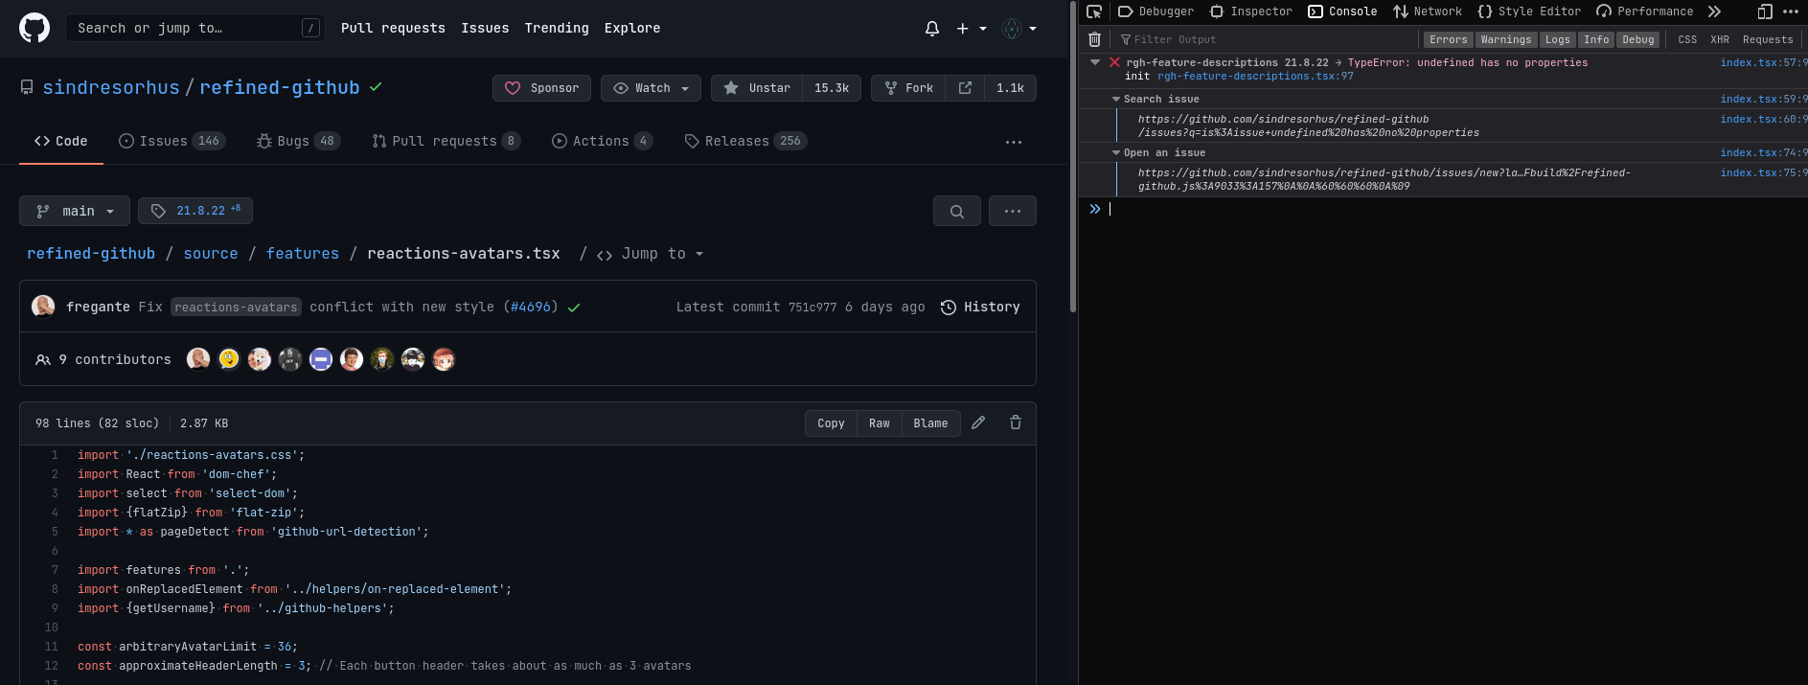
Task: Open the Raw file view
Action: click(880, 423)
